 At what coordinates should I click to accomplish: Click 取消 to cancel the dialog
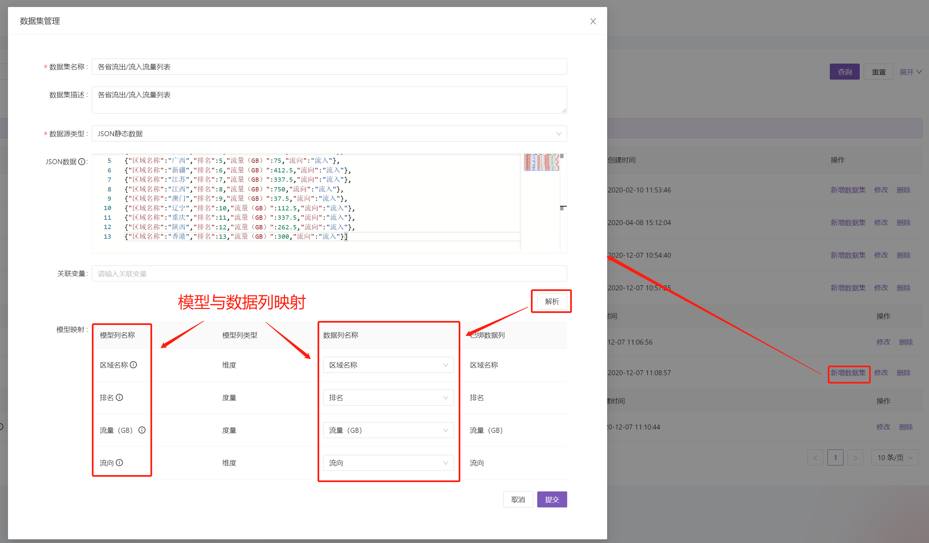518,499
